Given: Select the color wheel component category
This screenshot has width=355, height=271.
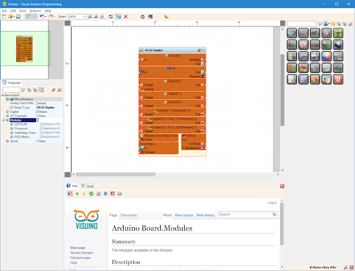Looking at the screenshot, I should (326, 56).
